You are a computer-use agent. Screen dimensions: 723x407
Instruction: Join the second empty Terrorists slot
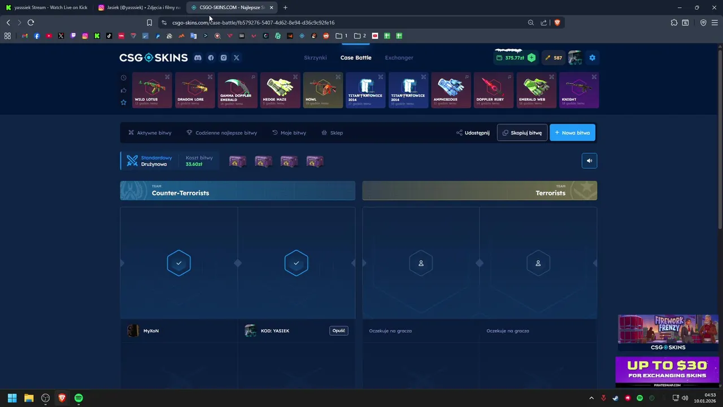(538, 263)
